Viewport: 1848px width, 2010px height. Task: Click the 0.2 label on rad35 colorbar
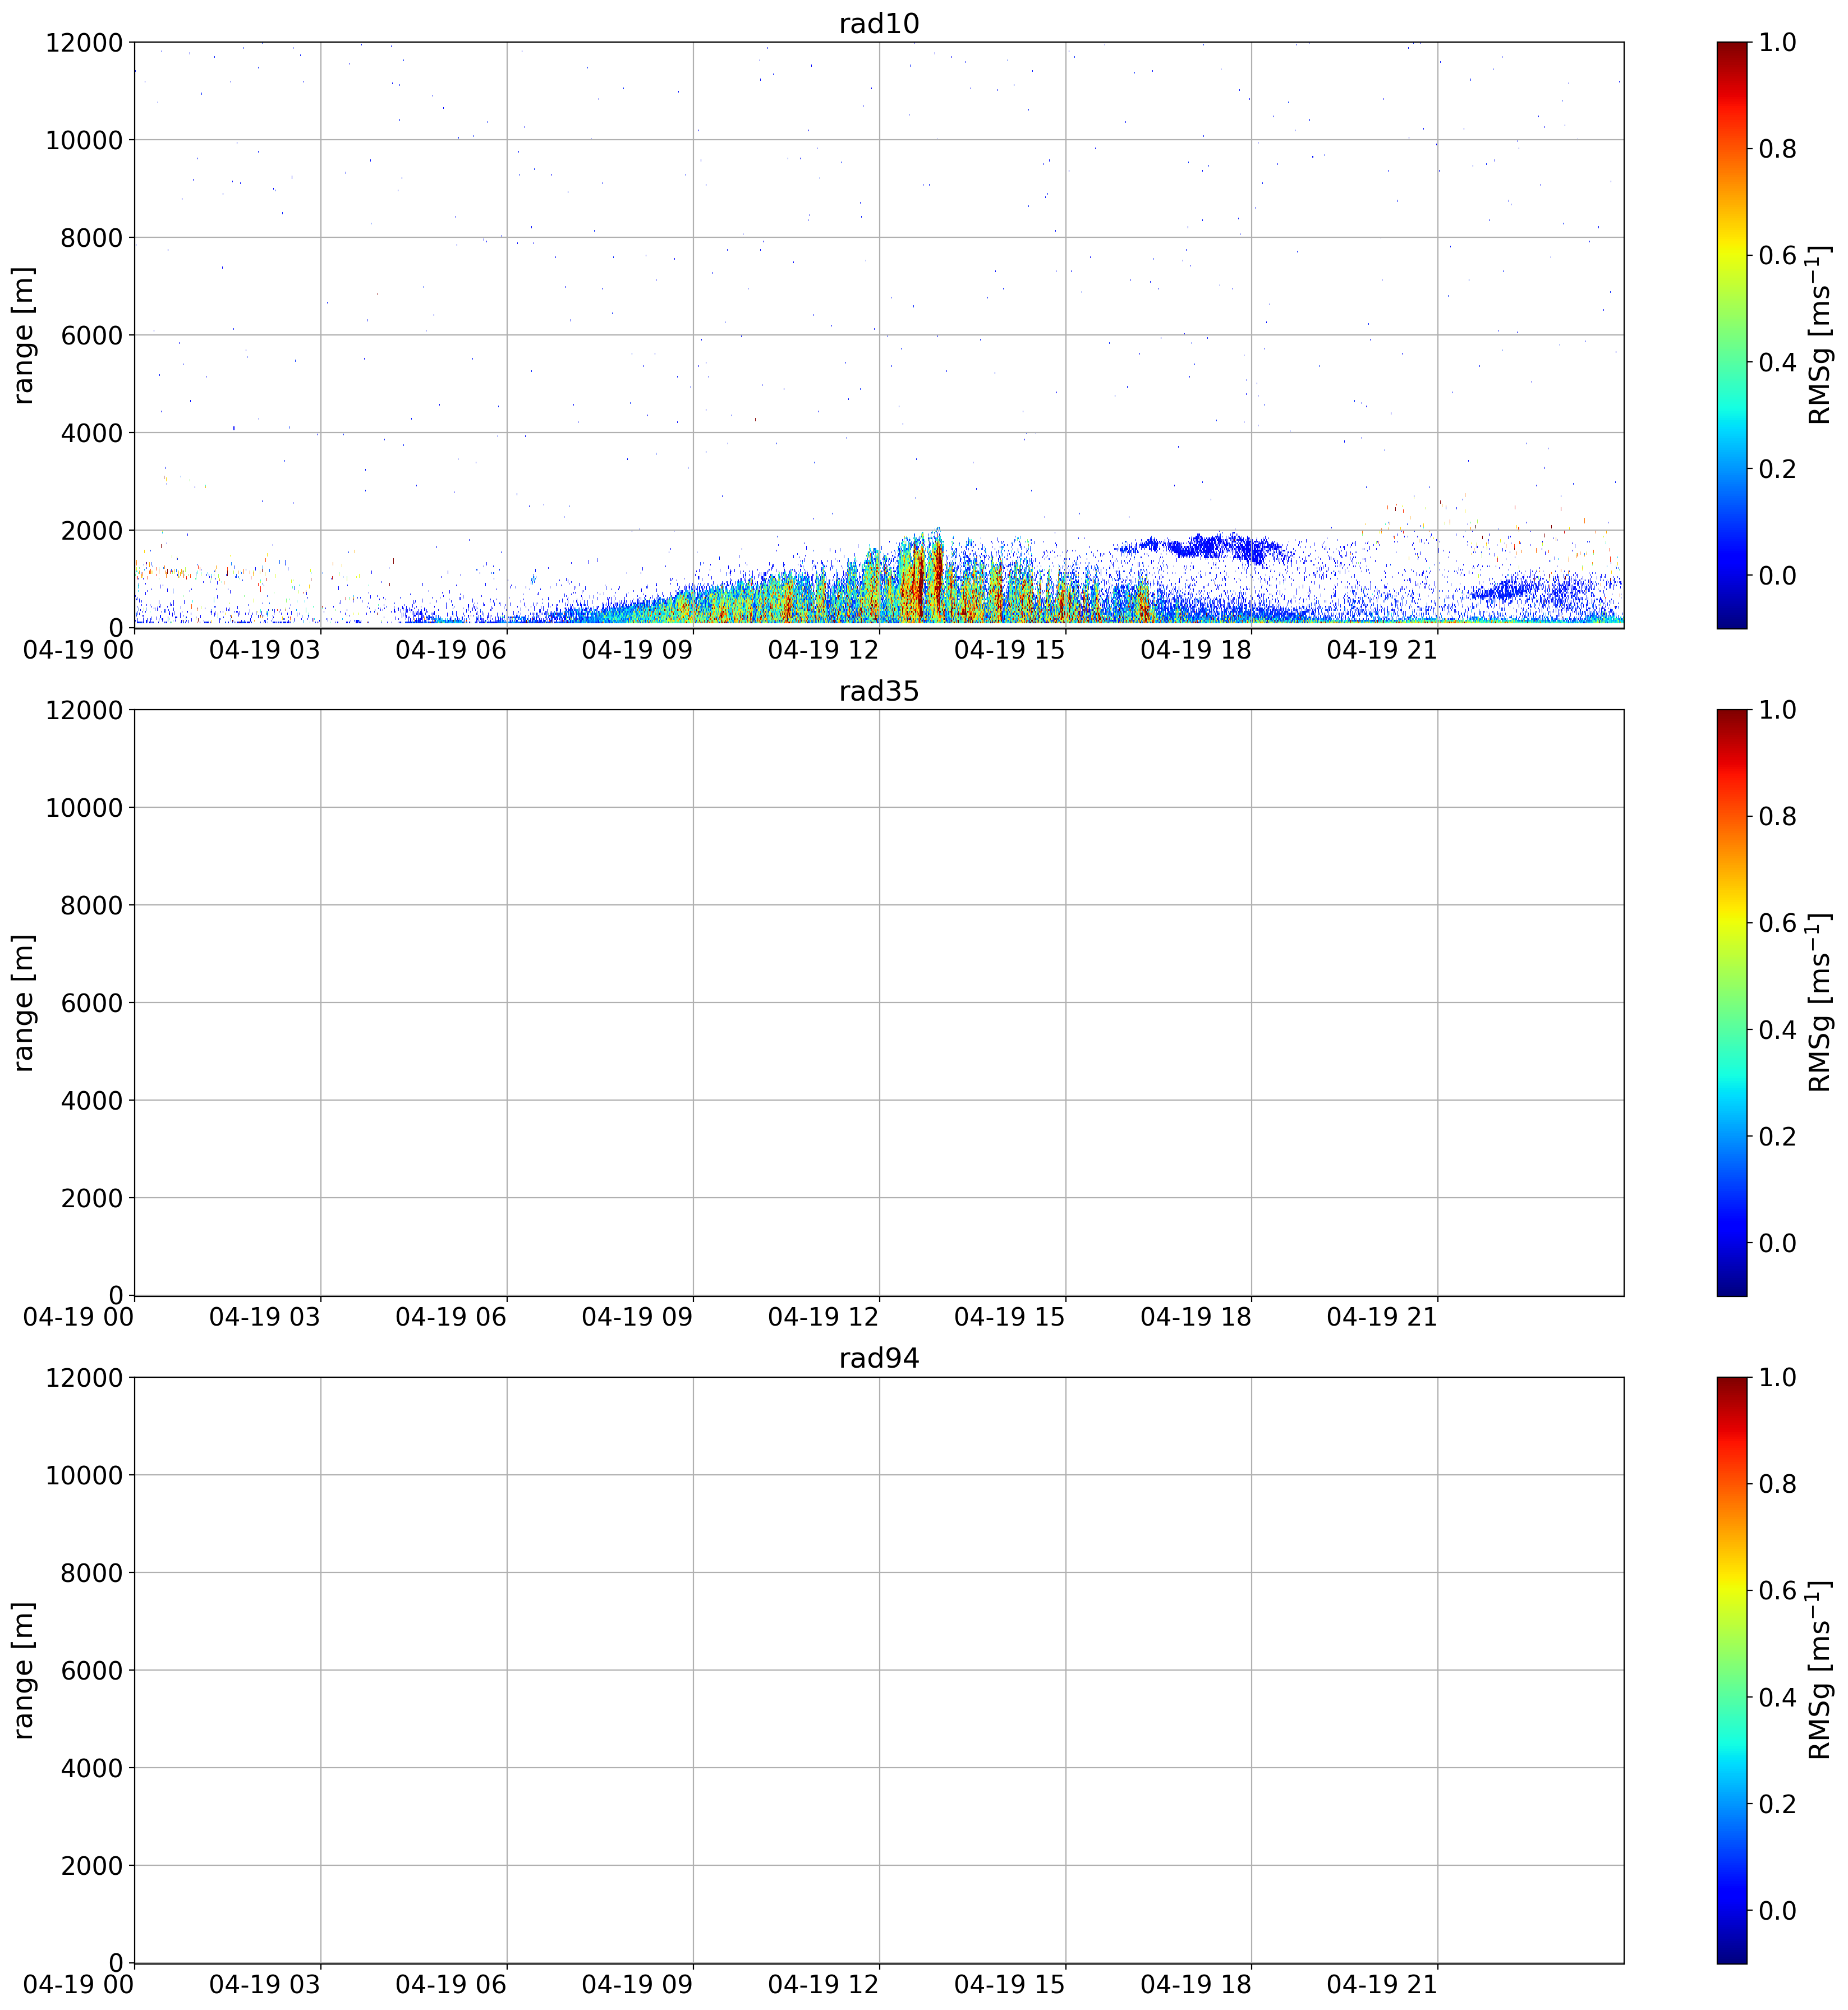point(1778,1137)
